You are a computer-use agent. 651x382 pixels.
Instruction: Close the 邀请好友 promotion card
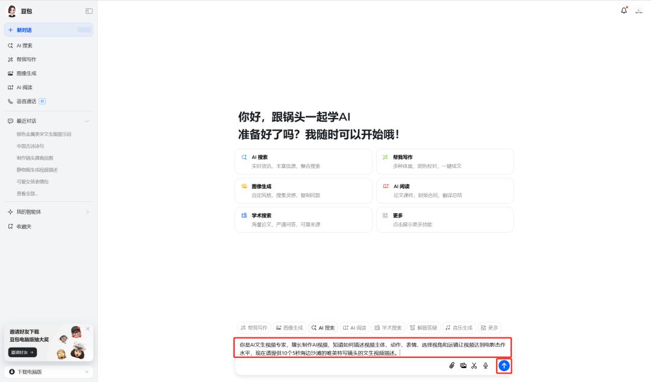[x=87, y=329]
